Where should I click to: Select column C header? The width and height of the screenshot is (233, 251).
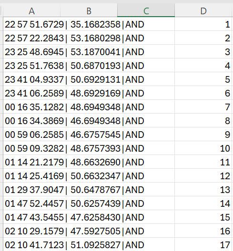pyautogui.click(x=146, y=11)
